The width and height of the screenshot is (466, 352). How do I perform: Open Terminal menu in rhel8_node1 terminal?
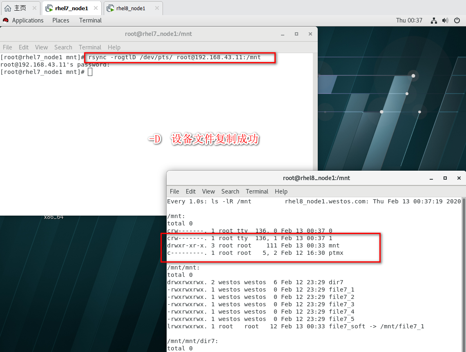point(257,191)
